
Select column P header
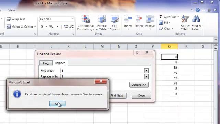(153, 46)
